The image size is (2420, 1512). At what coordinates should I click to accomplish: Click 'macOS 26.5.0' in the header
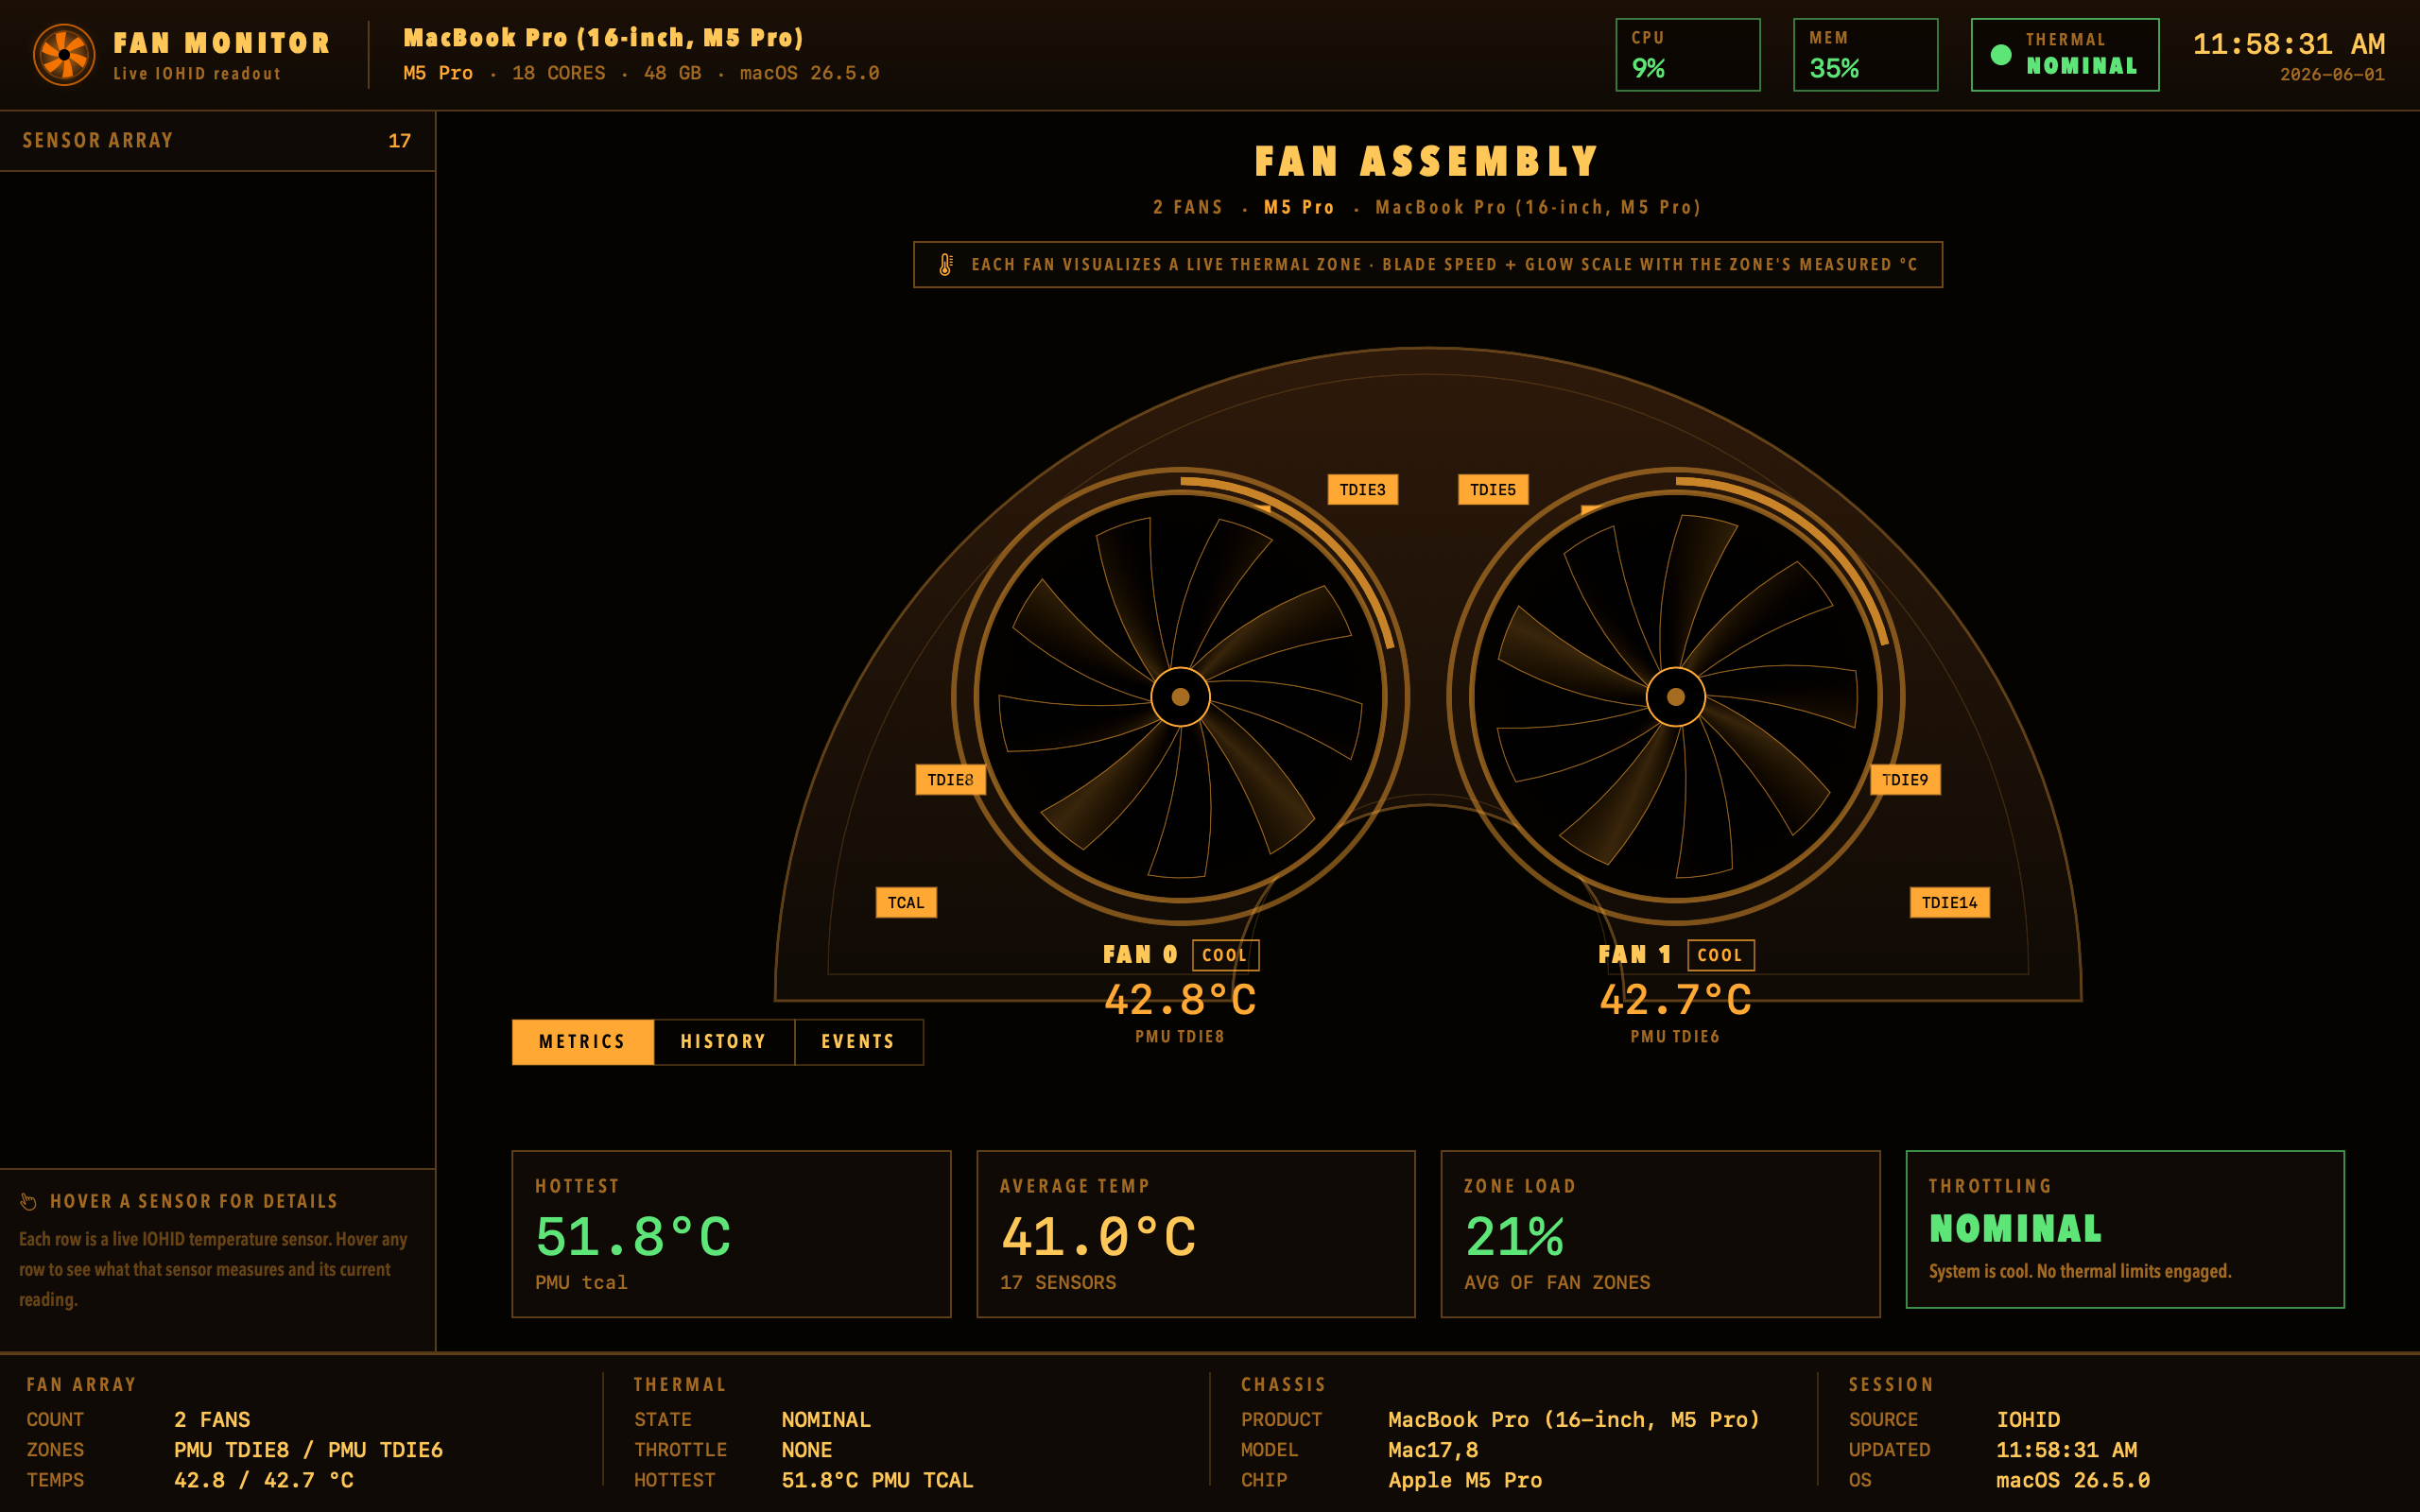pyautogui.click(x=810, y=73)
